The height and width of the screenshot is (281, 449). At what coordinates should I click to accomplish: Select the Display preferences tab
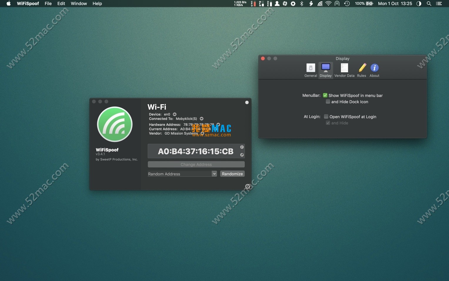tap(326, 70)
